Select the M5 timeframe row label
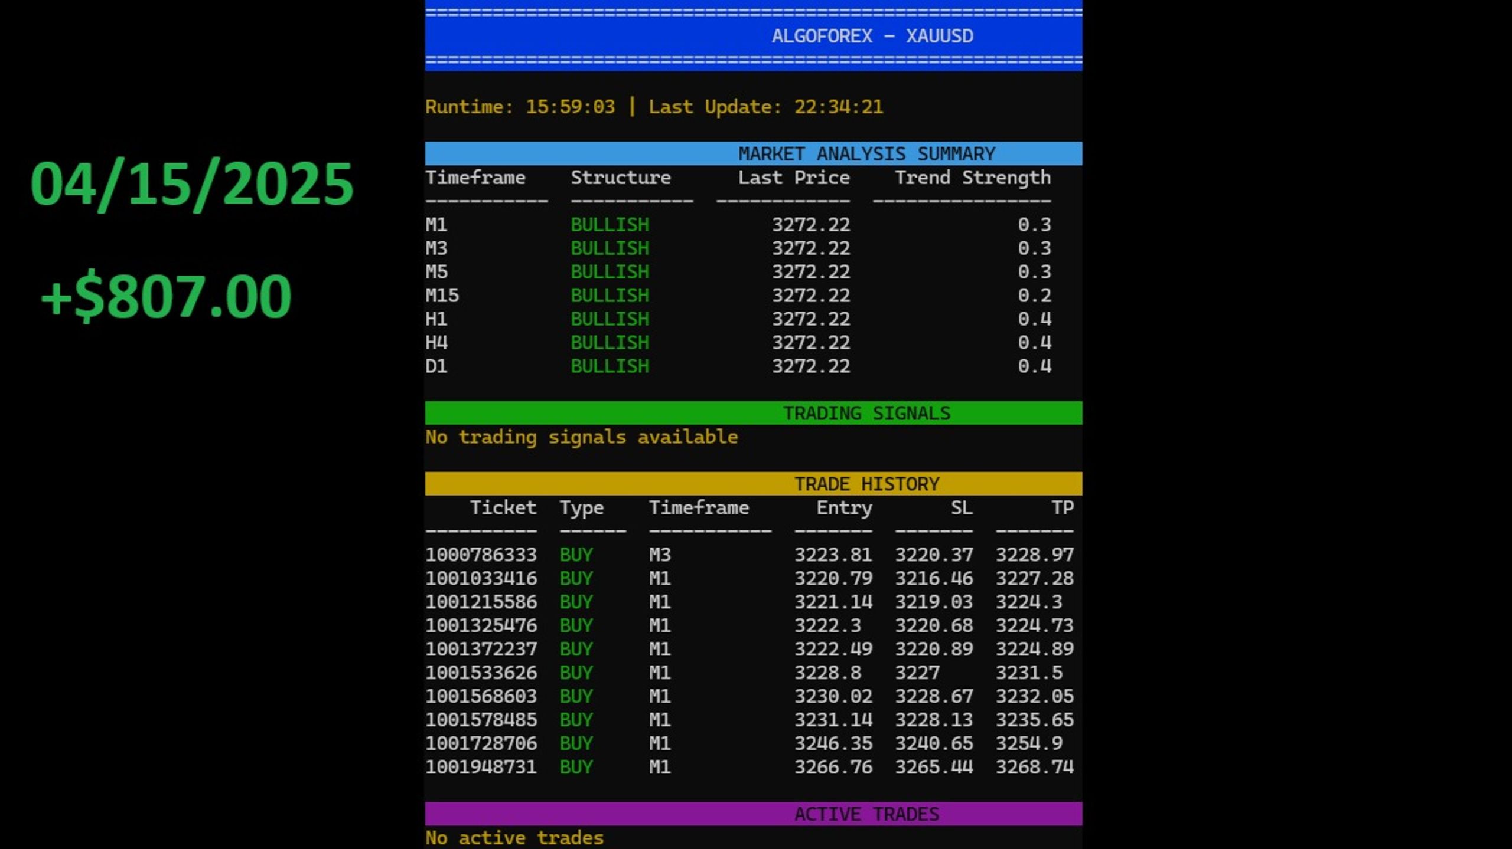Image resolution: width=1512 pixels, height=849 pixels. pos(436,272)
